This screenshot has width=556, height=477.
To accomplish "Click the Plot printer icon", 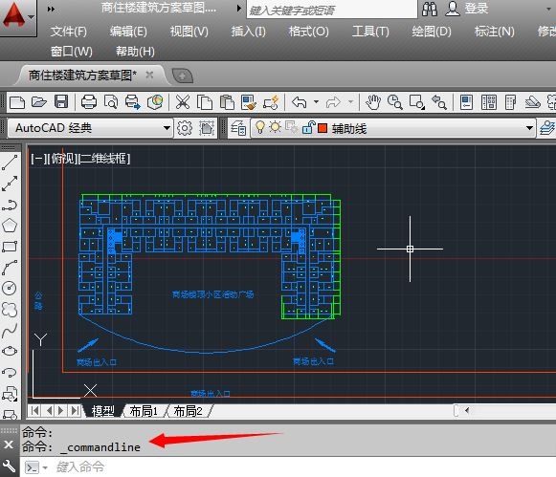I will point(89,102).
